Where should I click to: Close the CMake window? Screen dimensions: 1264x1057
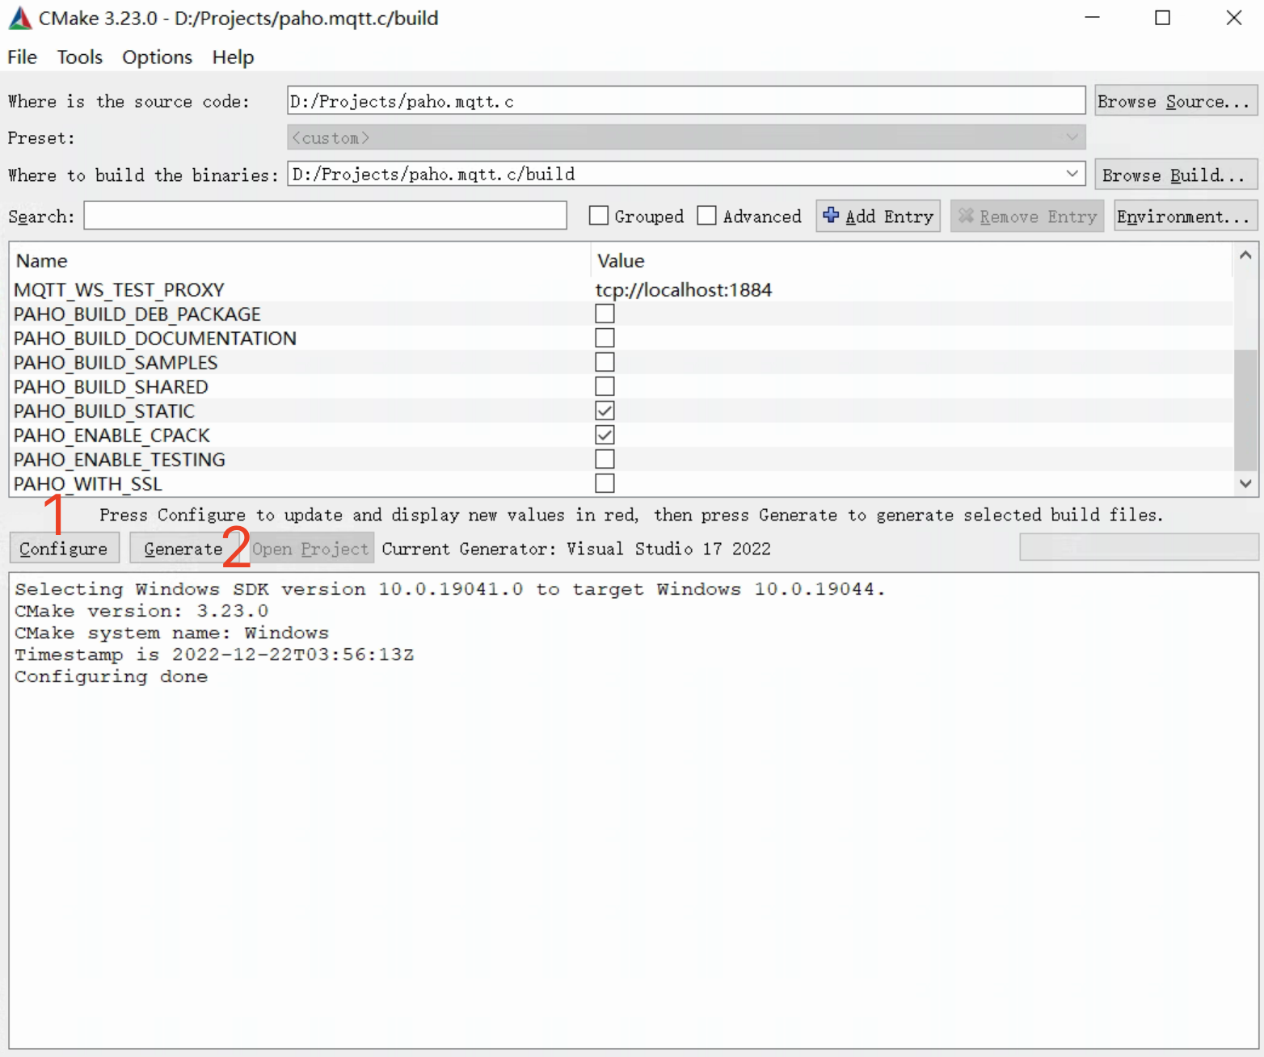click(x=1233, y=18)
